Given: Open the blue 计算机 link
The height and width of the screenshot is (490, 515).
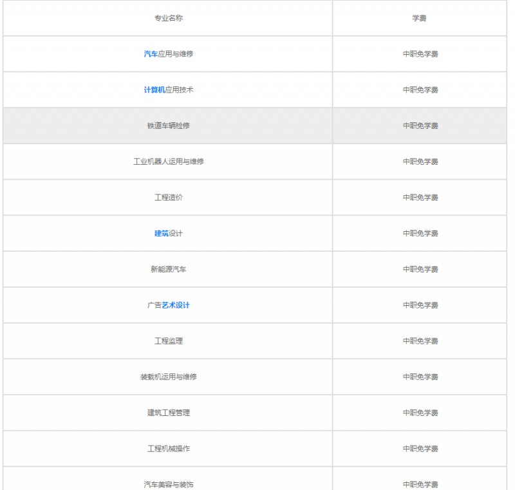Looking at the screenshot, I should [154, 90].
